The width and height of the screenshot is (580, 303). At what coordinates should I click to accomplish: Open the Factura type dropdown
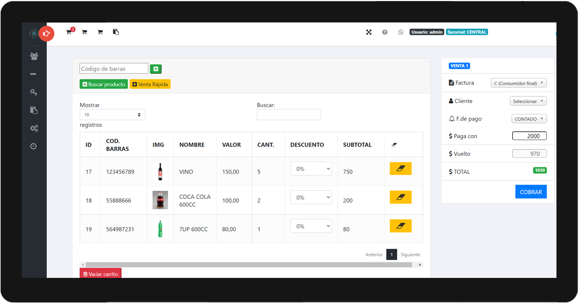click(x=518, y=83)
